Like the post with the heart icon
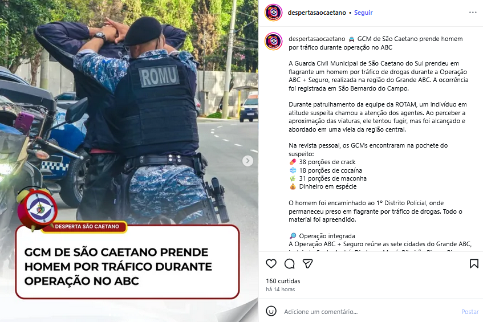Screen dimensions: 483x322 tap(271, 264)
